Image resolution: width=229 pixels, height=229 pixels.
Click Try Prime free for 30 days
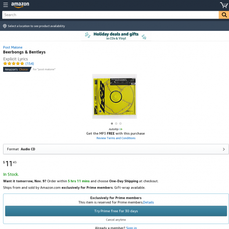116,211
